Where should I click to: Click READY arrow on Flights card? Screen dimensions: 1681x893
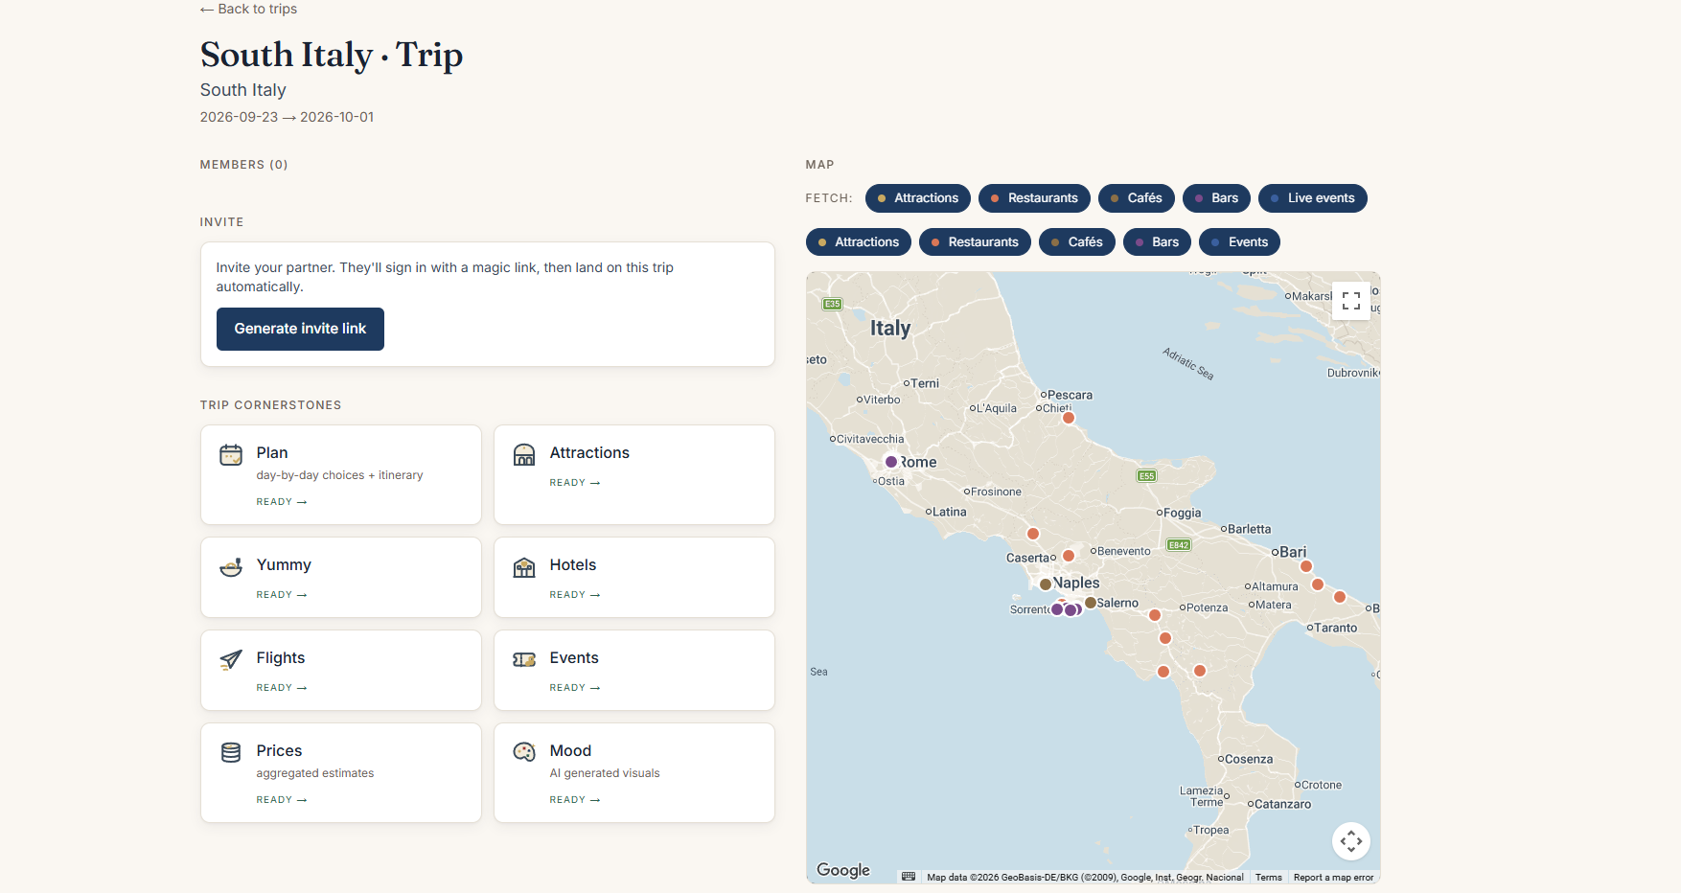[282, 688]
